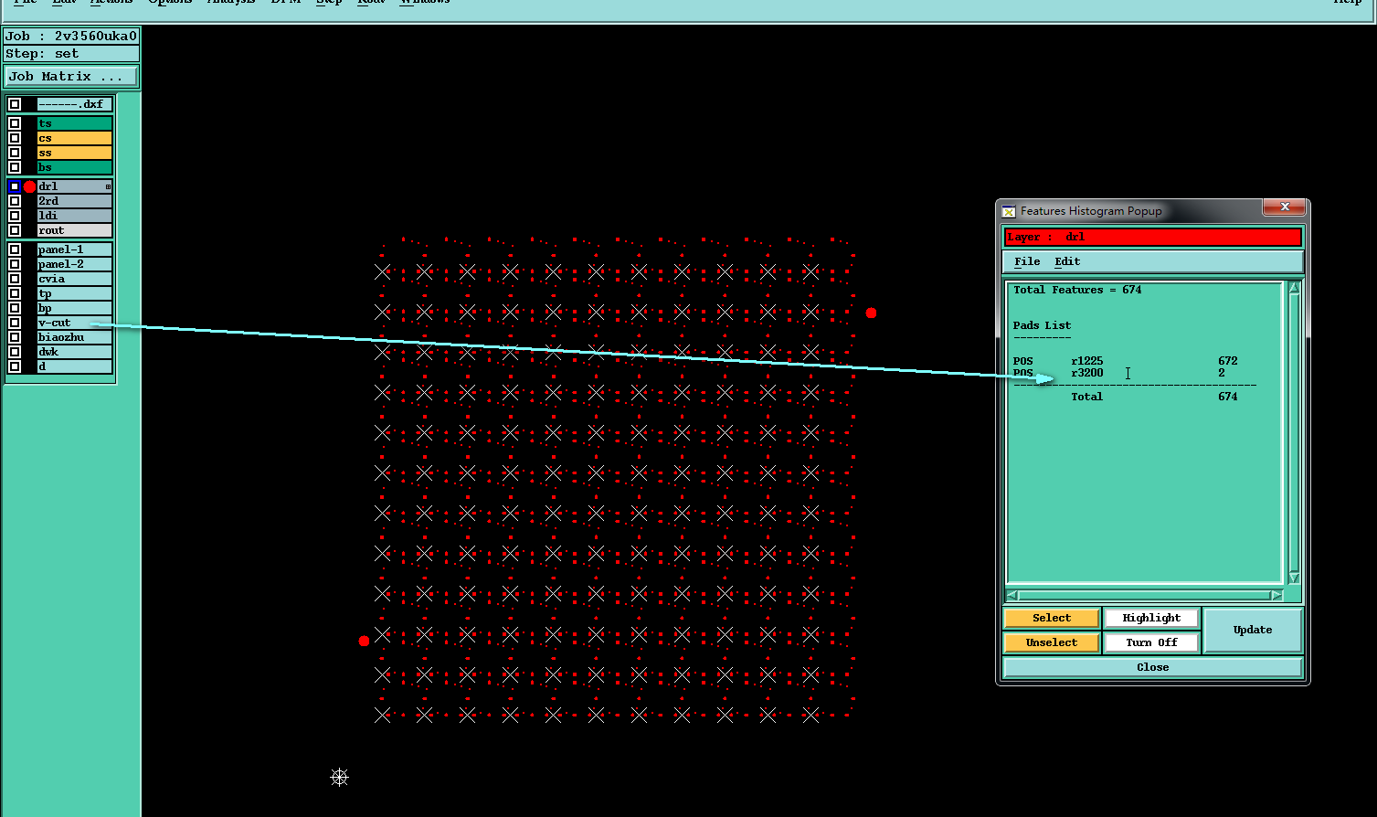Toggle the cvia layer checkbox
The image size is (1377, 817).
point(15,279)
